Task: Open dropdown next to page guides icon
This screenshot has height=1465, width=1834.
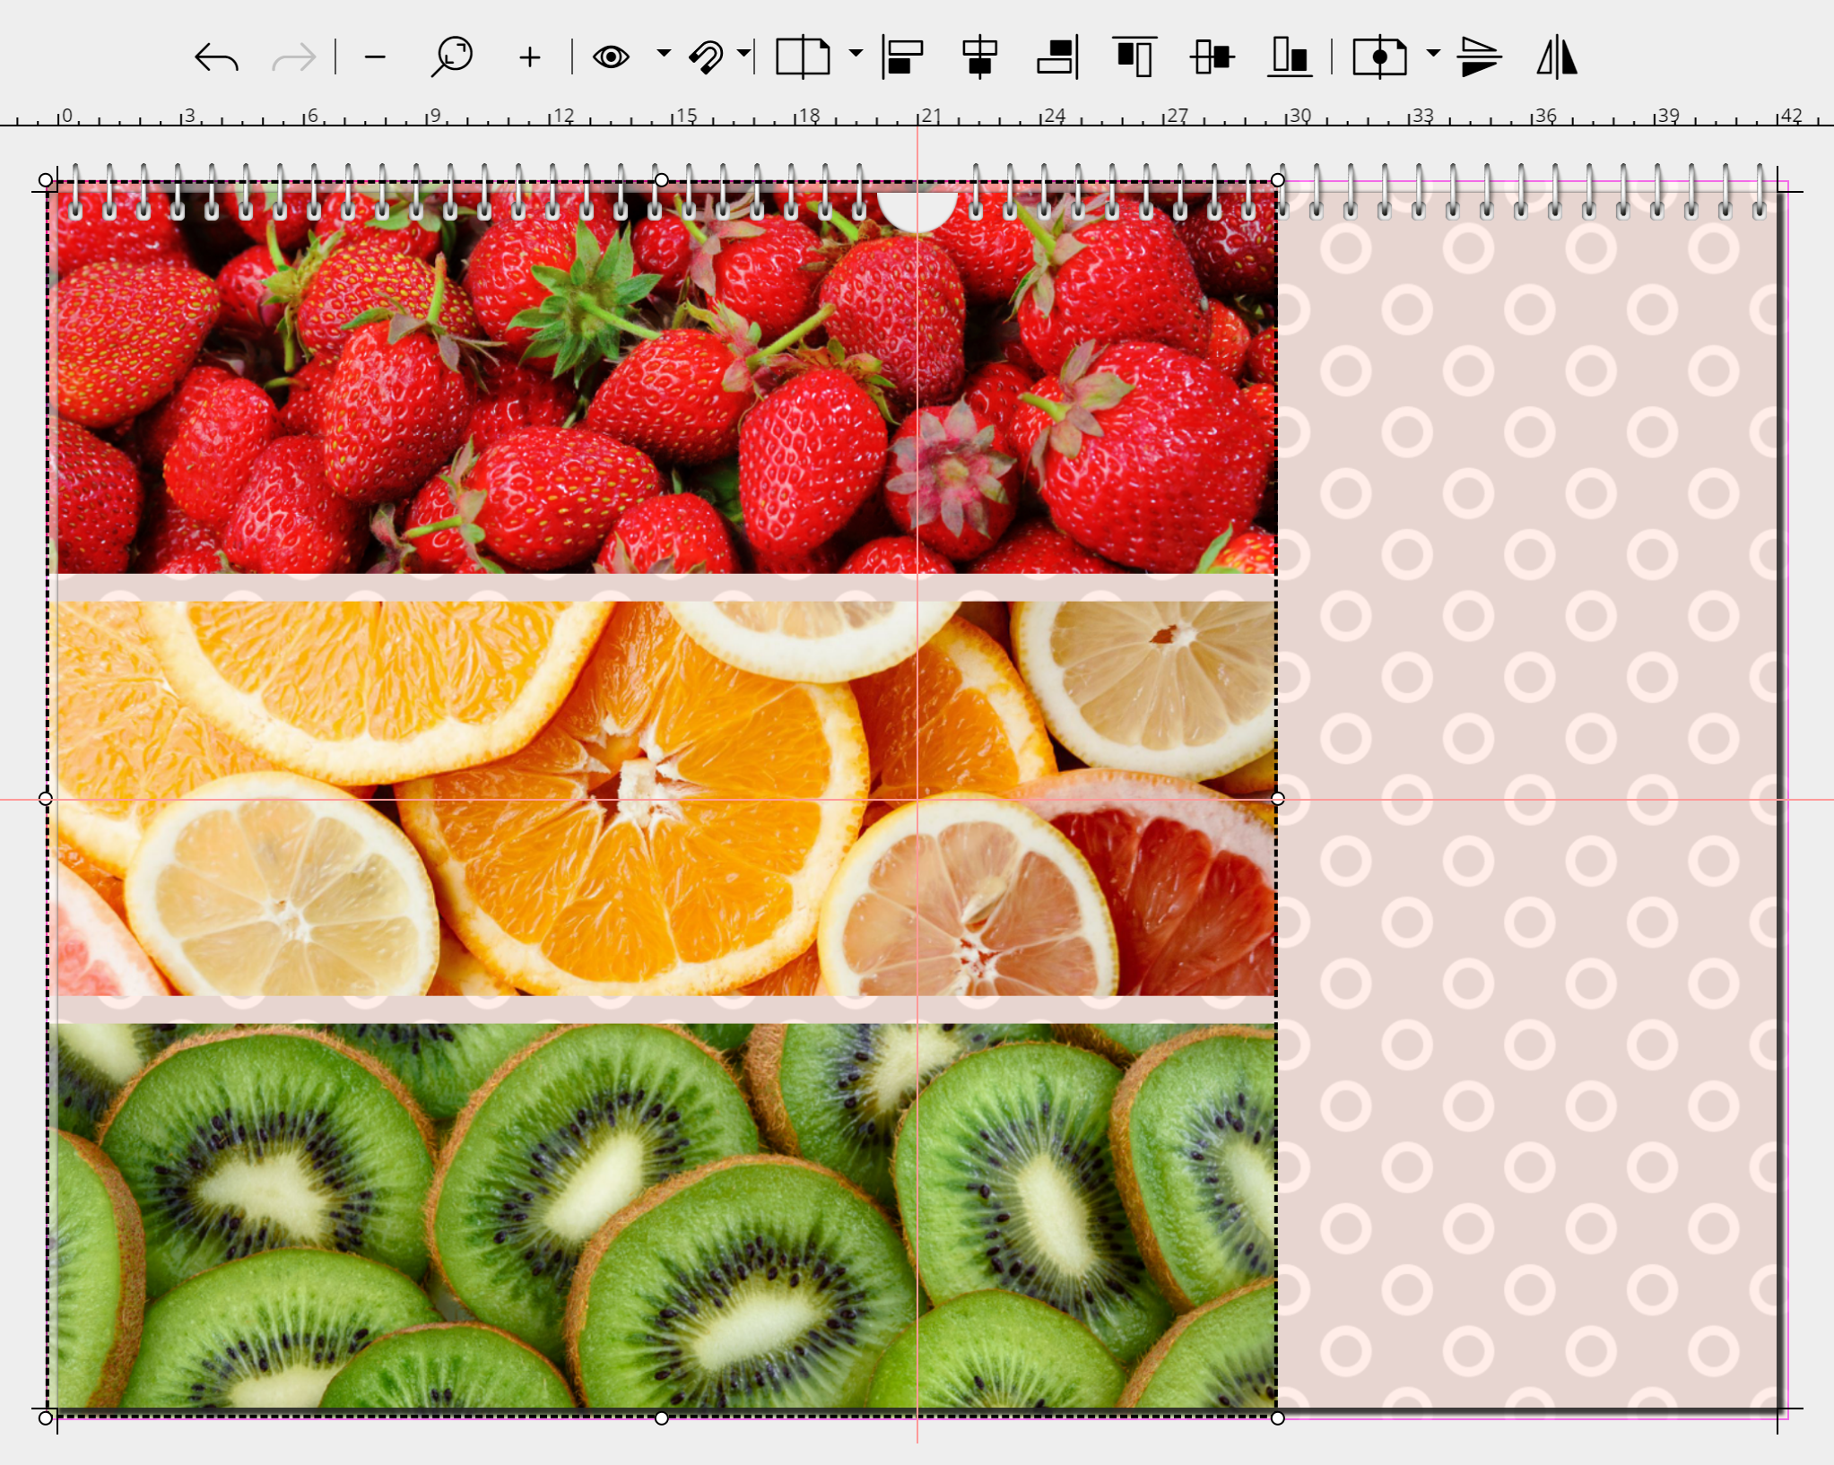Action: [x=856, y=54]
